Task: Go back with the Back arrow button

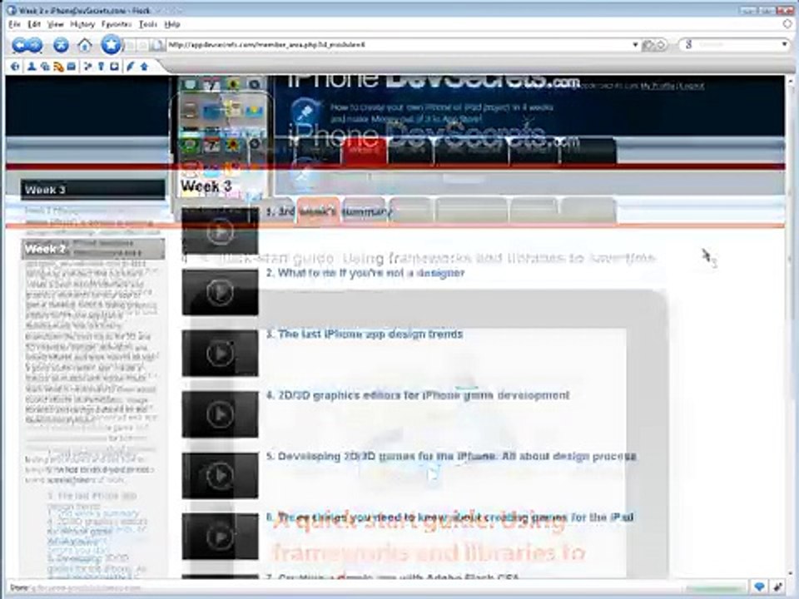Action: 20,45
